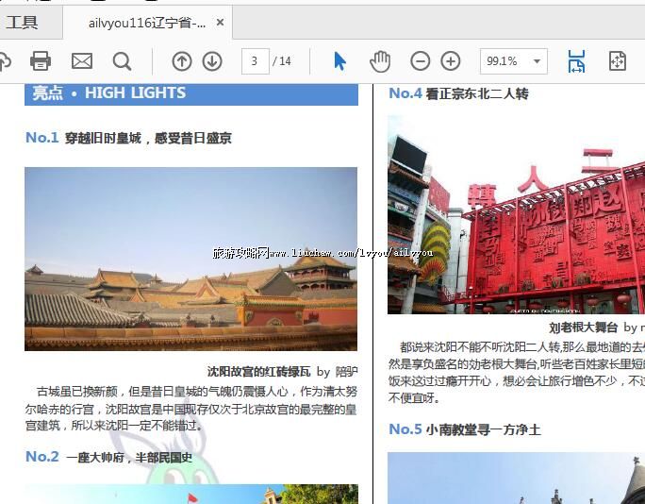Viewport: 645px width, 504px height.
Task: Click the fit full page icon
Action: pyautogui.click(x=618, y=61)
